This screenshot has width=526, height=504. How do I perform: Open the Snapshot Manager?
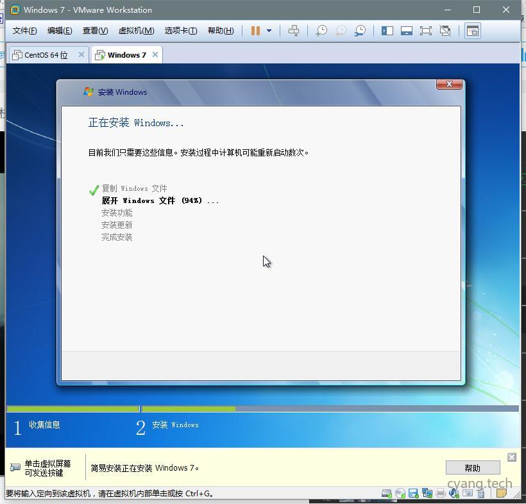360,30
